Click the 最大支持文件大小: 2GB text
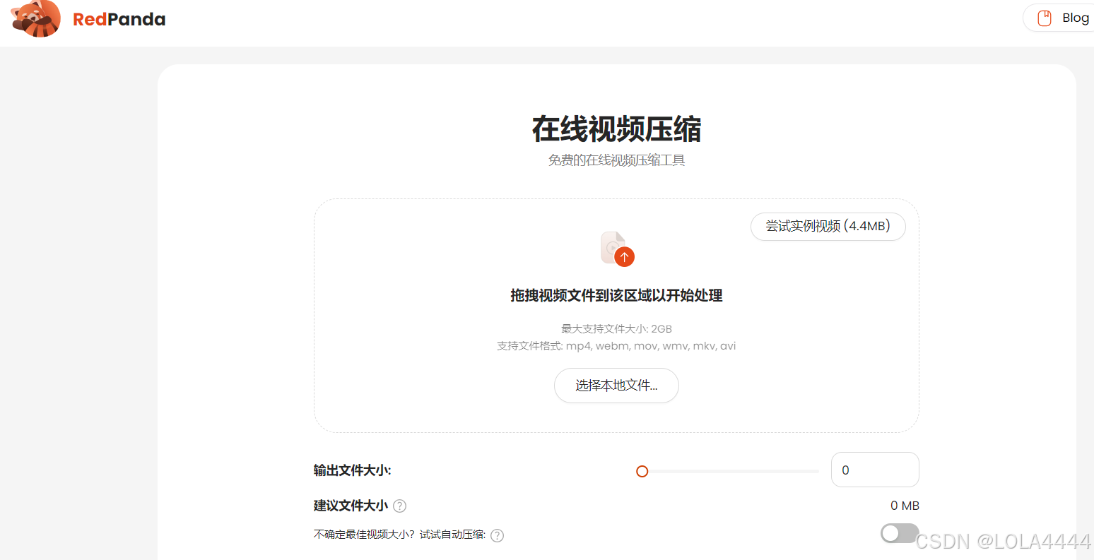Screen dimensions: 1094x560 click(x=616, y=329)
